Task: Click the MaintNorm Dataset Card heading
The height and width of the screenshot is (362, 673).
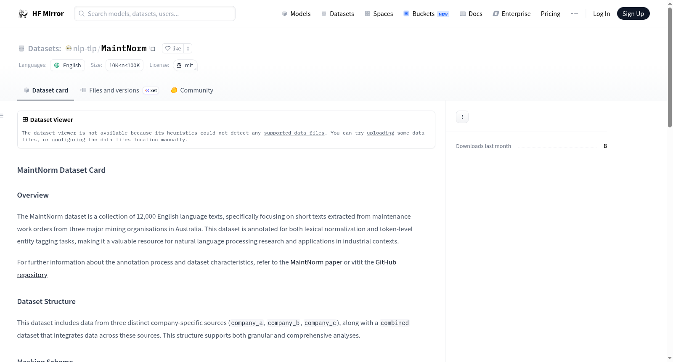Action: click(x=61, y=170)
